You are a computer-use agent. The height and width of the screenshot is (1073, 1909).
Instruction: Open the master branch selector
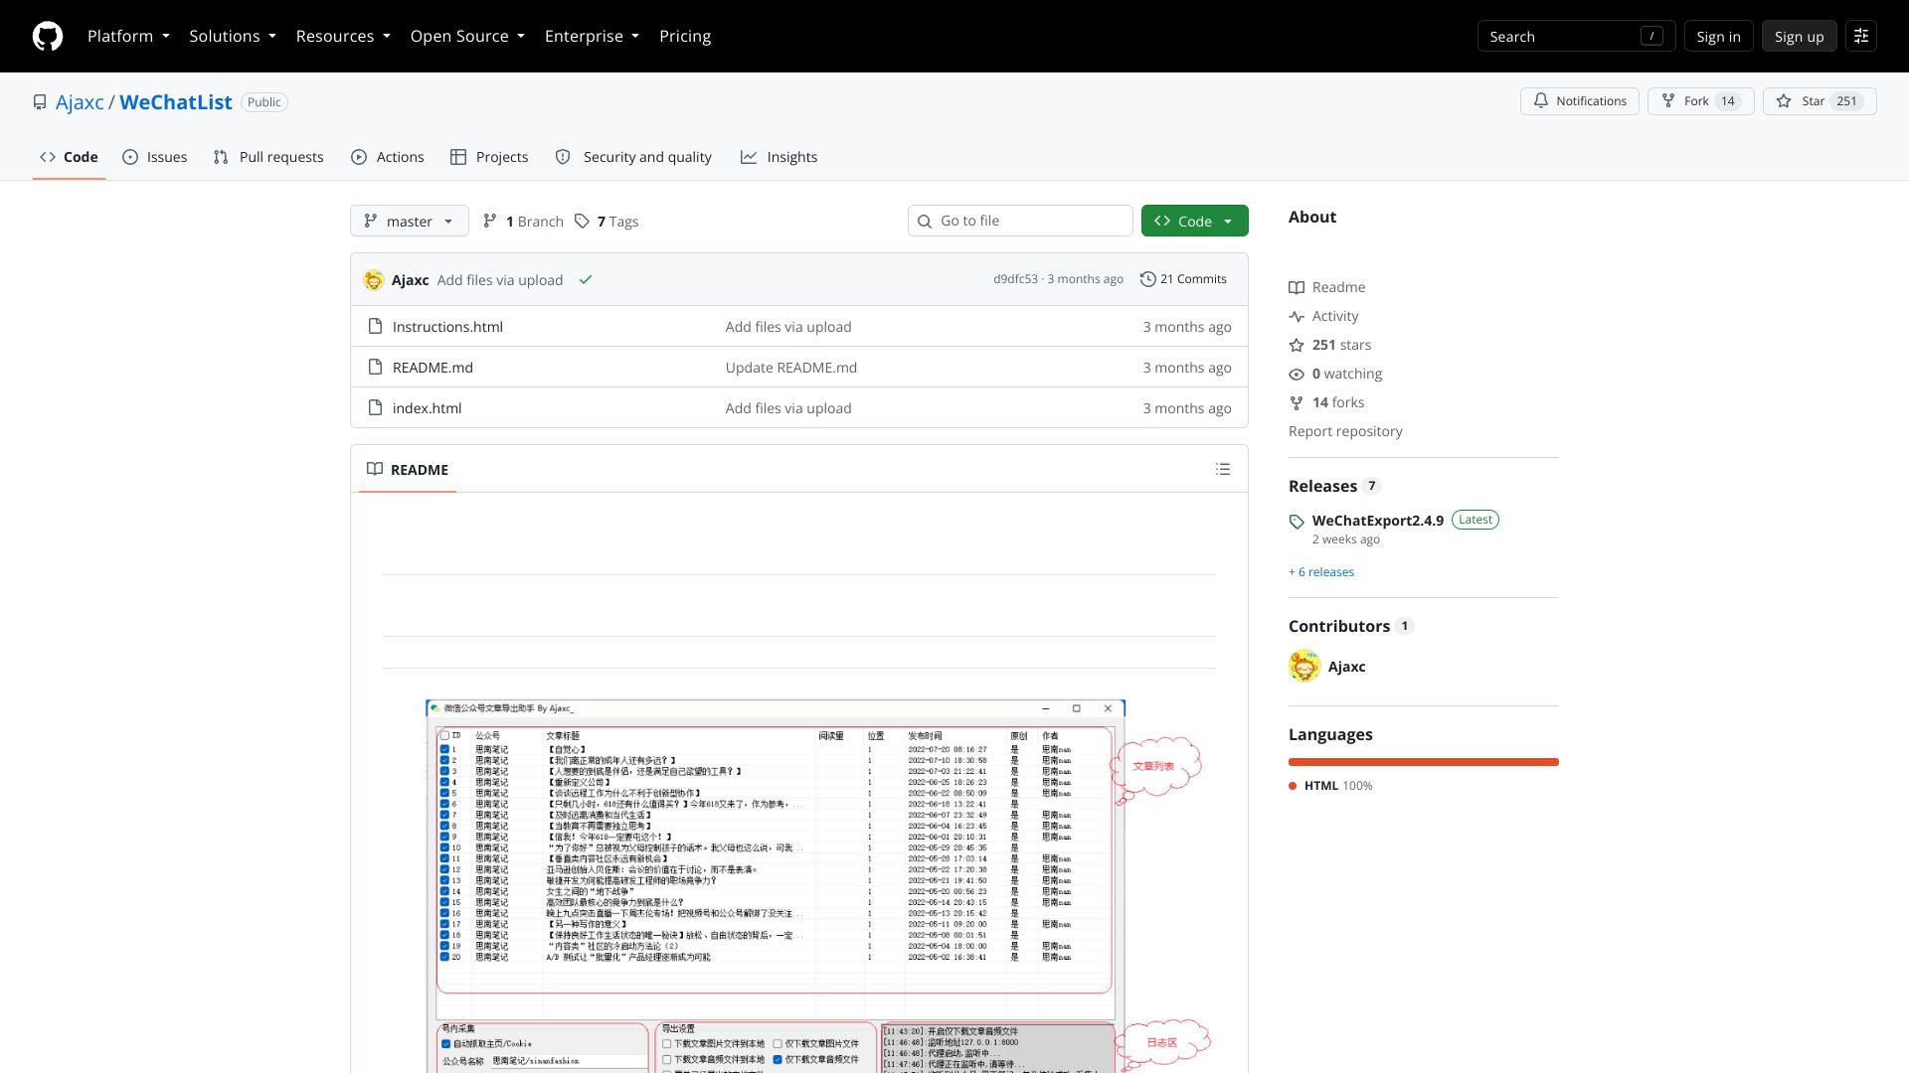click(x=409, y=221)
